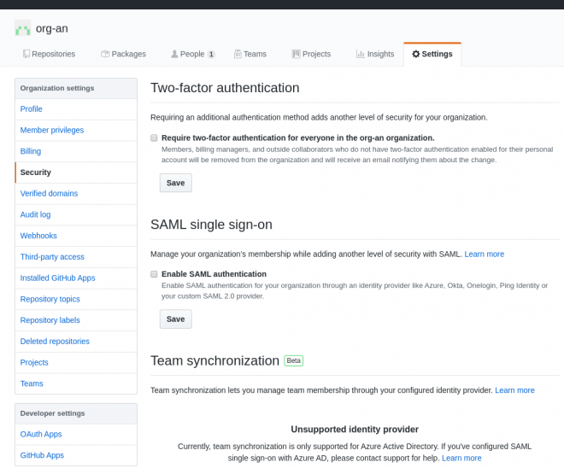Click the SAML single sign-on heading
Image resolution: width=564 pixels, height=468 pixels.
pyautogui.click(x=211, y=225)
